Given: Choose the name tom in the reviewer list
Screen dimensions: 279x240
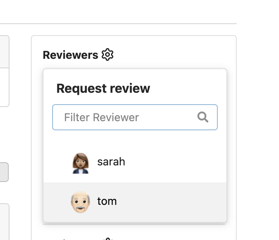Looking at the screenshot, I should pyautogui.click(x=107, y=201).
